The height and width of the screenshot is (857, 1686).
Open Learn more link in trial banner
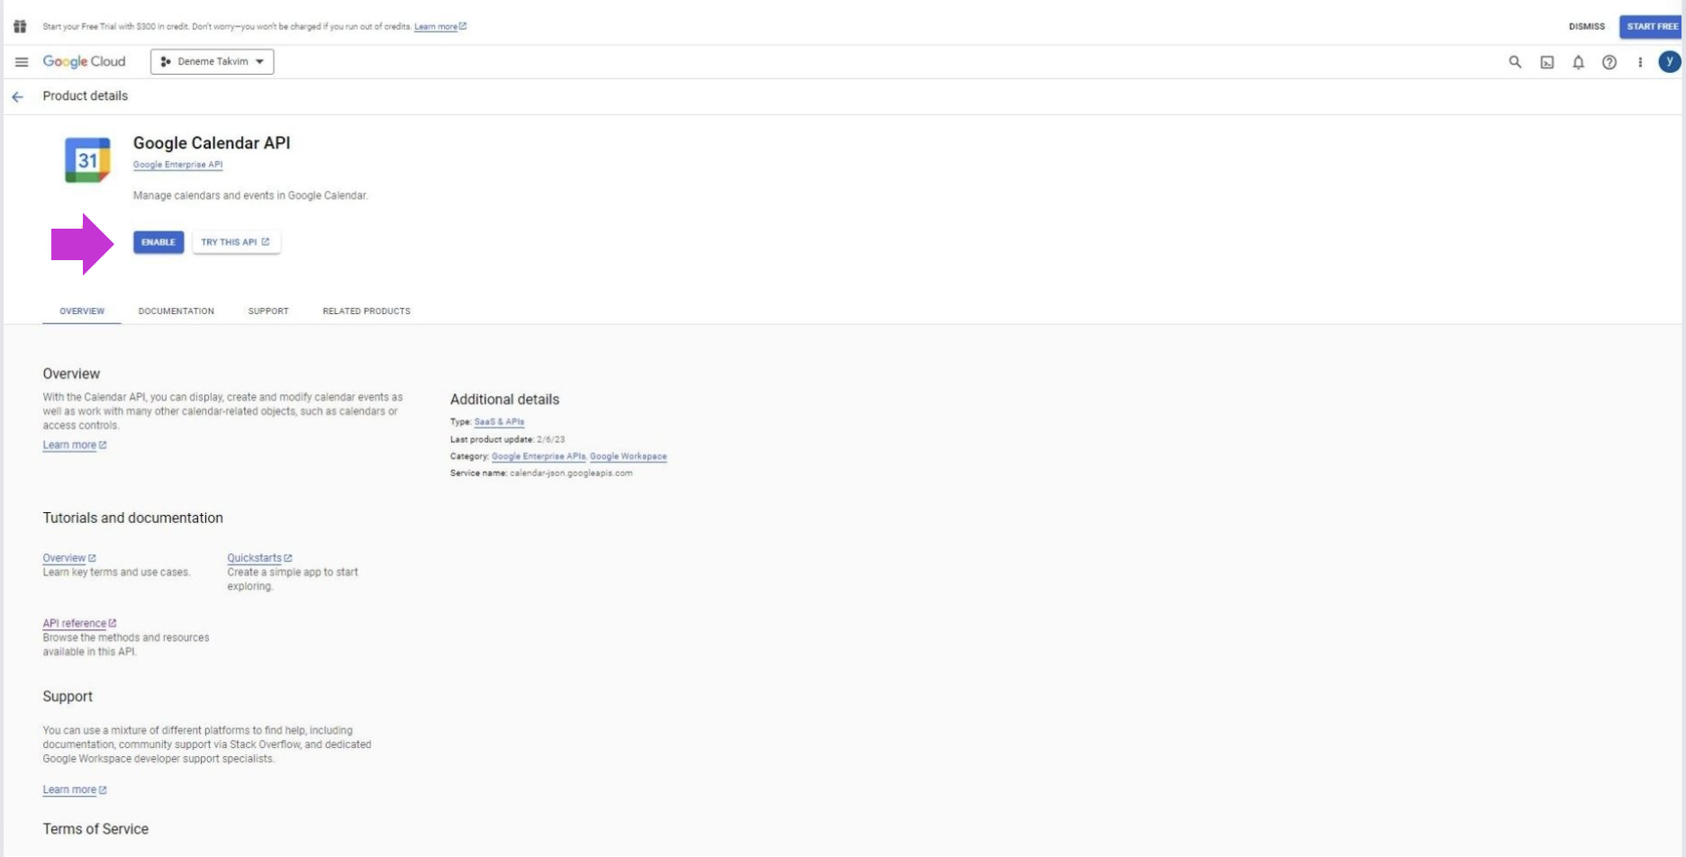click(440, 27)
